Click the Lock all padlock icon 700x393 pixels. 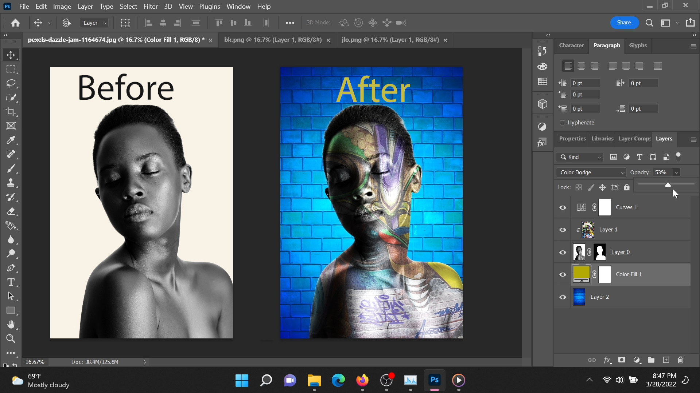coord(627,187)
